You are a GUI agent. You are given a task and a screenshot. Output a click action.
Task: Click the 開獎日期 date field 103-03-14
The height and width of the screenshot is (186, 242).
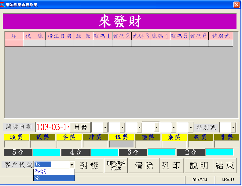click(x=52, y=127)
